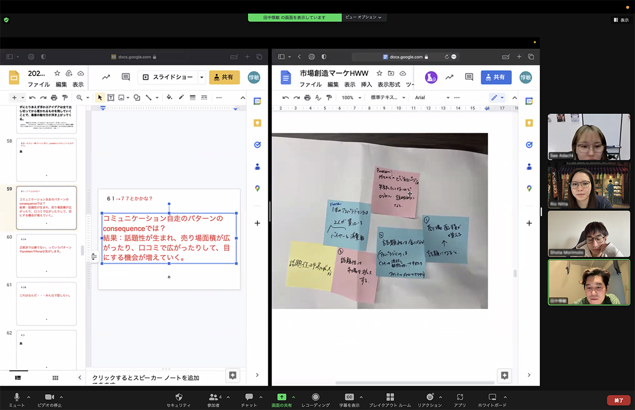Viewport: 635px width, 410px height.
Task: Open comment history in Google Docs
Action: coord(469,77)
